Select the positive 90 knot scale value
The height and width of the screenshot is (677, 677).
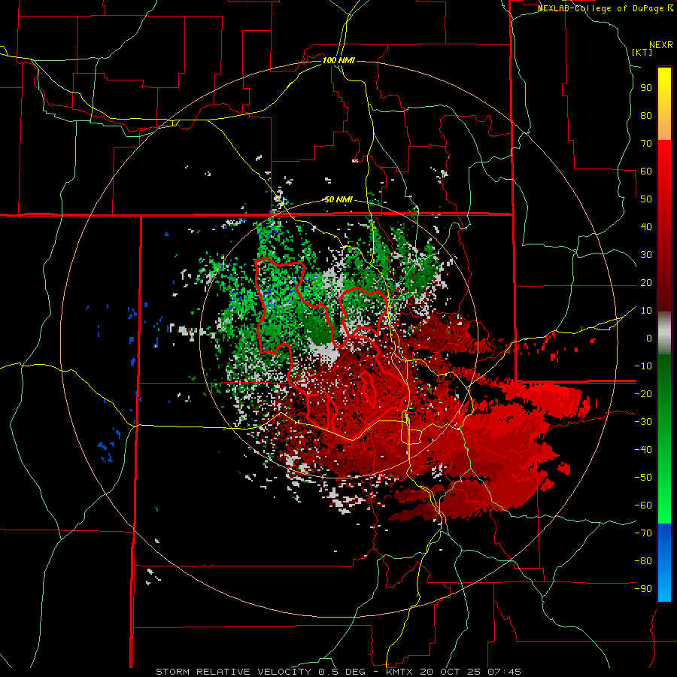click(x=646, y=88)
